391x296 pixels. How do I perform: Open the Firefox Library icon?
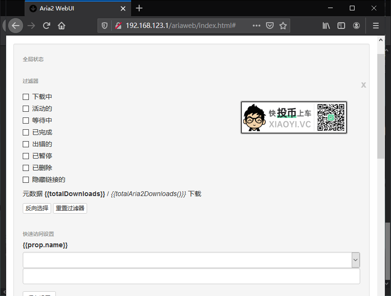point(326,25)
